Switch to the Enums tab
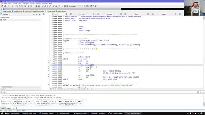This screenshot has height=115, width=205. (x=137, y=14)
